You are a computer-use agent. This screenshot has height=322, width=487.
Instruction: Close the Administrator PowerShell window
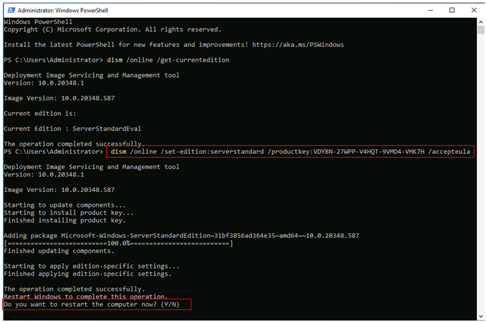473,10
